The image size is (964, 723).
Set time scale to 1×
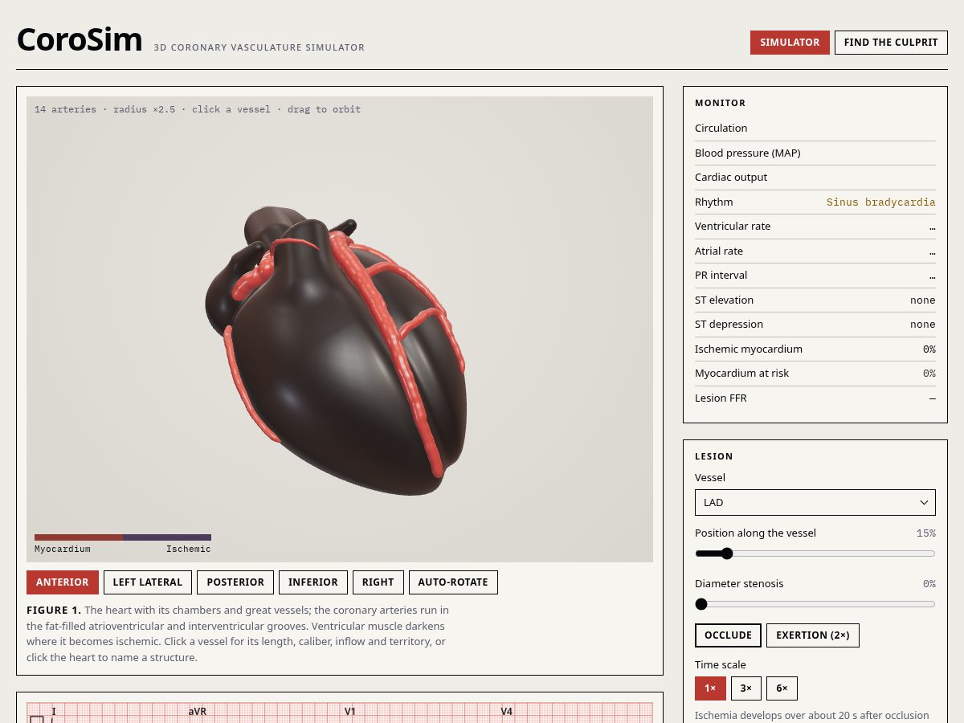[710, 688]
